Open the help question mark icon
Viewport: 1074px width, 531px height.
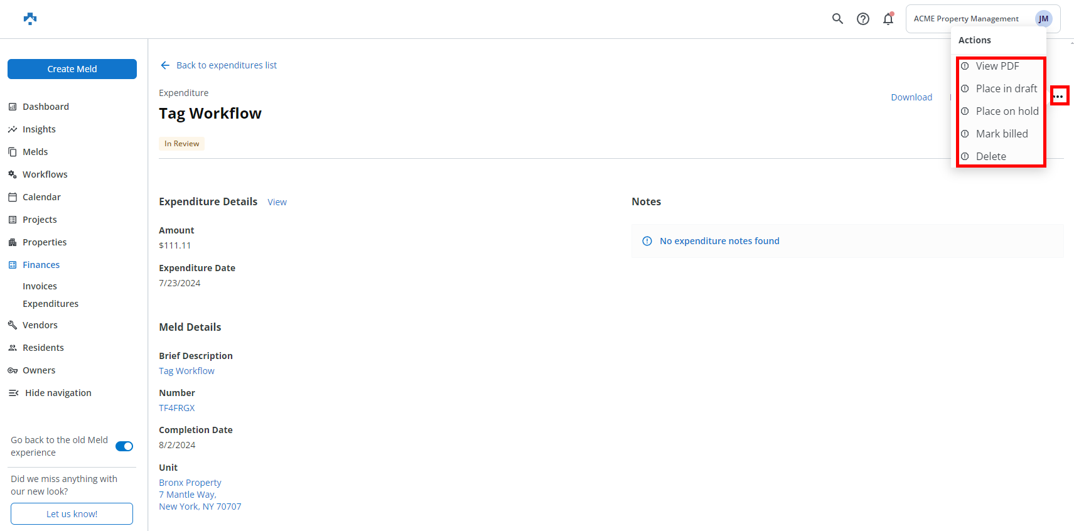point(863,19)
